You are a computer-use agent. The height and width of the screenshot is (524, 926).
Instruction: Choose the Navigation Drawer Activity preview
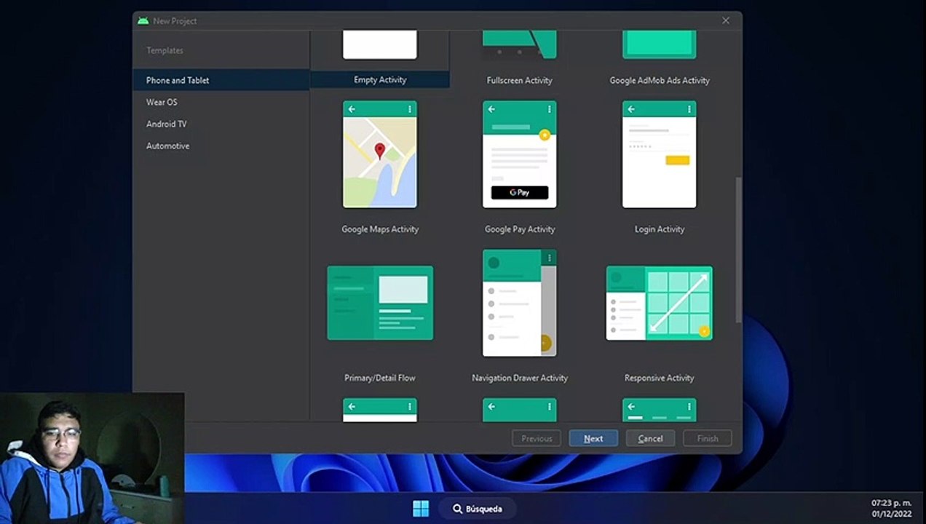pos(520,303)
